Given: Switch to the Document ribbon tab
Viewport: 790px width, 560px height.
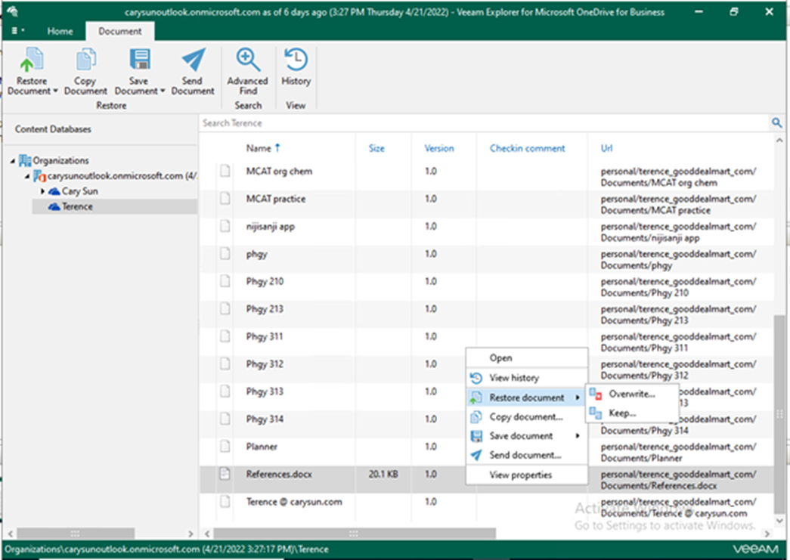Looking at the screenshot, I should (120, 31).
